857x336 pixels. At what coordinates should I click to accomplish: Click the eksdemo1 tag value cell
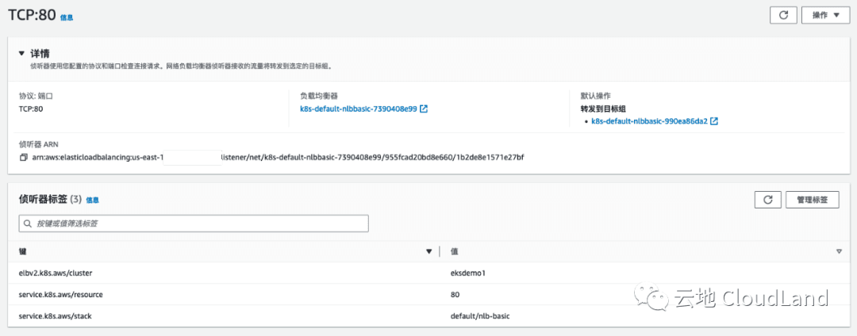coord(467,273)
